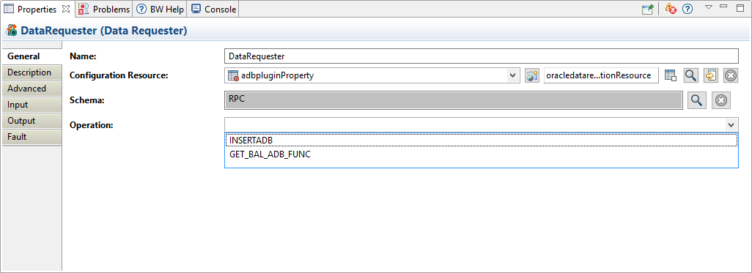Click the go-to resource arrow icon

(x=710, y=75)
